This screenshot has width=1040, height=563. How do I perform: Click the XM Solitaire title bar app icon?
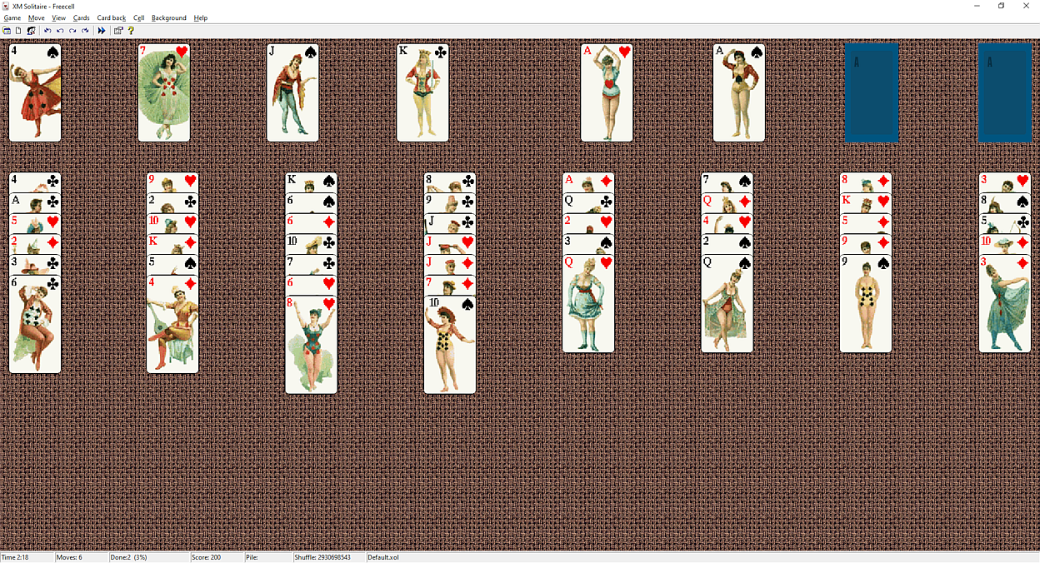tap(6, 6)
